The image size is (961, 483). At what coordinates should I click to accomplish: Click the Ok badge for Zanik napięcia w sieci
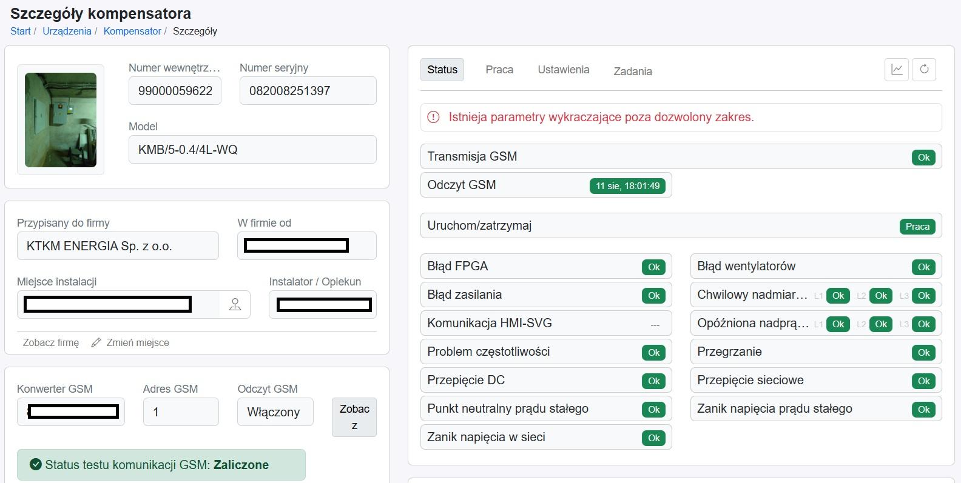[x=654, y=438]
